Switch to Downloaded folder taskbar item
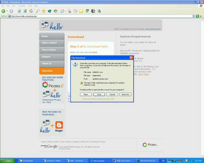 pyautogui.click(x=30, y=161)
